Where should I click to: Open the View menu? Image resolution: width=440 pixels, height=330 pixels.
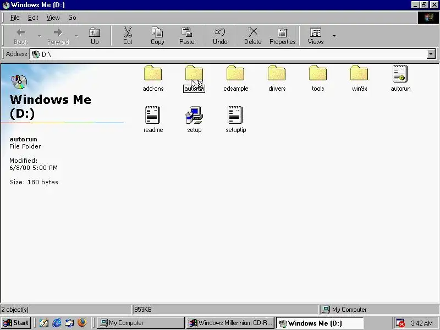[53, 18]
